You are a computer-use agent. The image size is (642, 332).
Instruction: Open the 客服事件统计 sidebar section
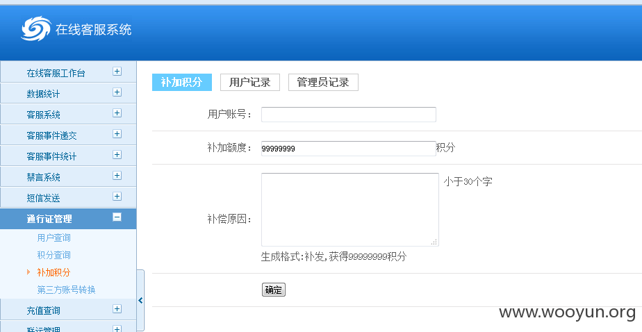click(x=68, y=156)
